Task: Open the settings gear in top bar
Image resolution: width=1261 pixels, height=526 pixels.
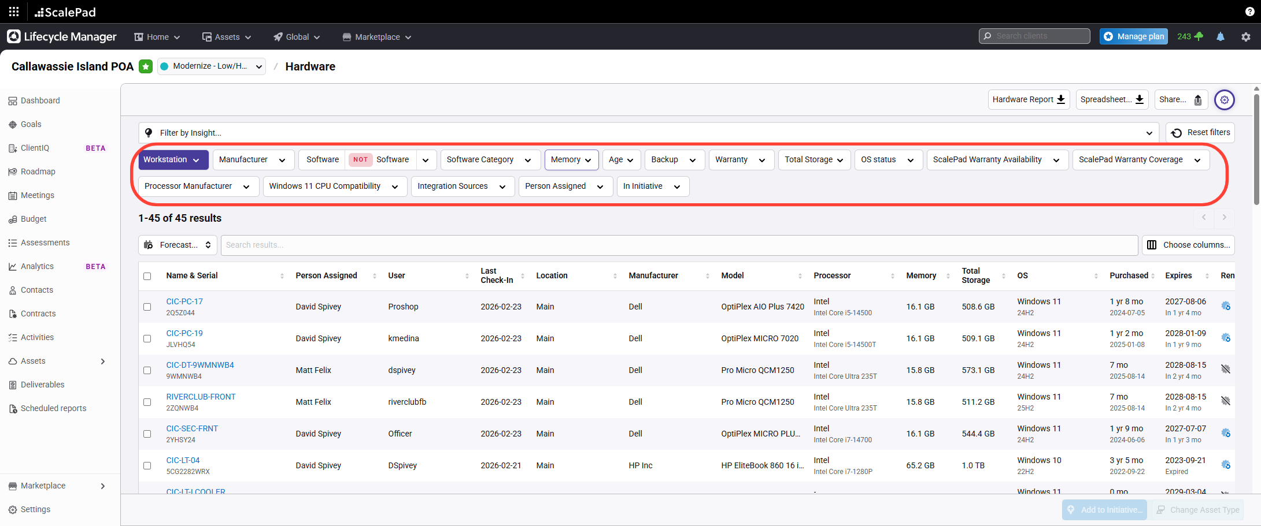Action: pos(1245,37)
